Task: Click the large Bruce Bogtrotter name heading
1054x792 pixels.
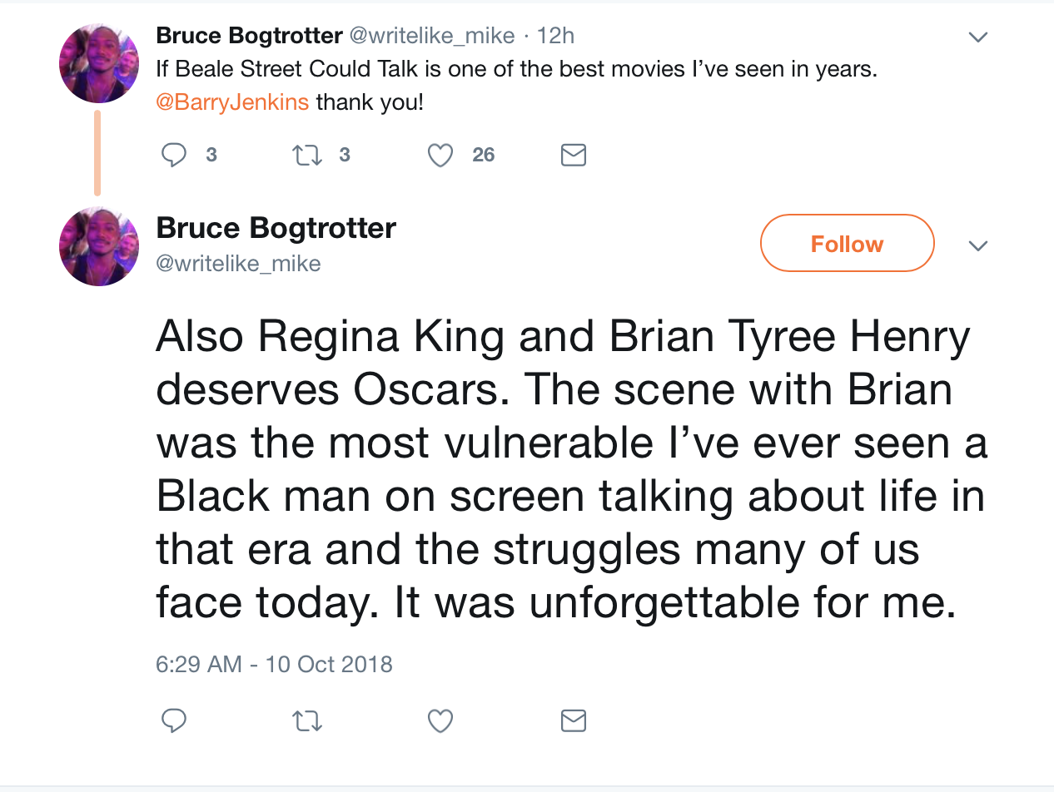Action: [x=276, y=228]
